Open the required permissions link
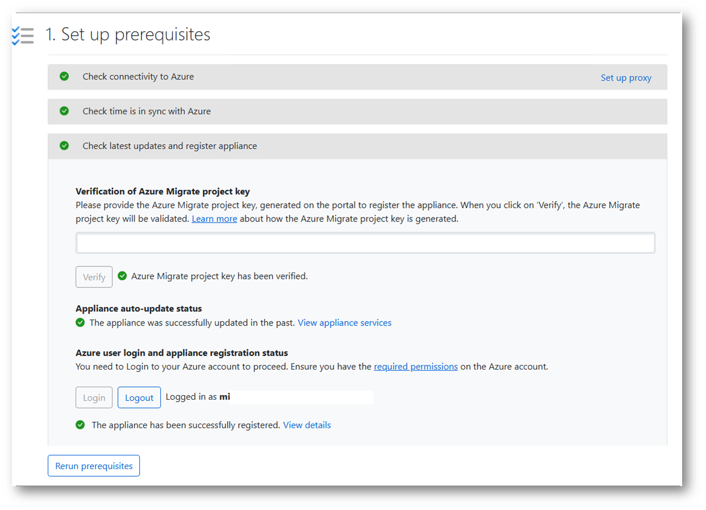The height and width of the screenshot is (510, 706). tap(416, 366)
